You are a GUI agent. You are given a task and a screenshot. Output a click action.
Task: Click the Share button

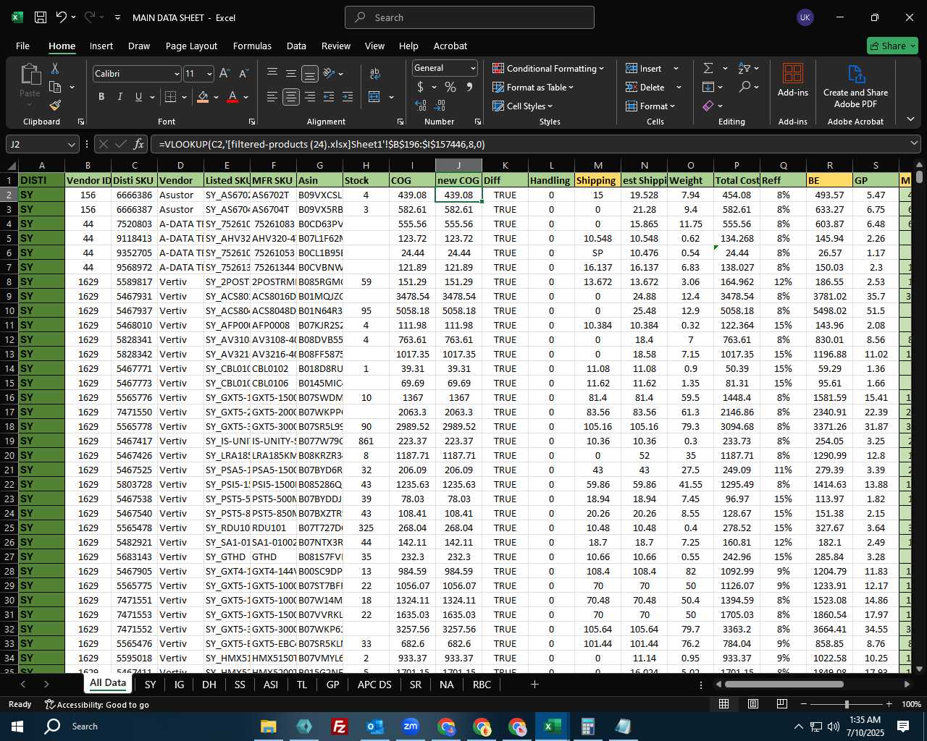point(892,46)
